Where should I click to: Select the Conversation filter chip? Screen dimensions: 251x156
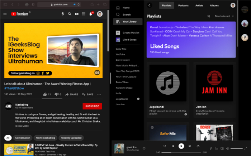[23, 138]
